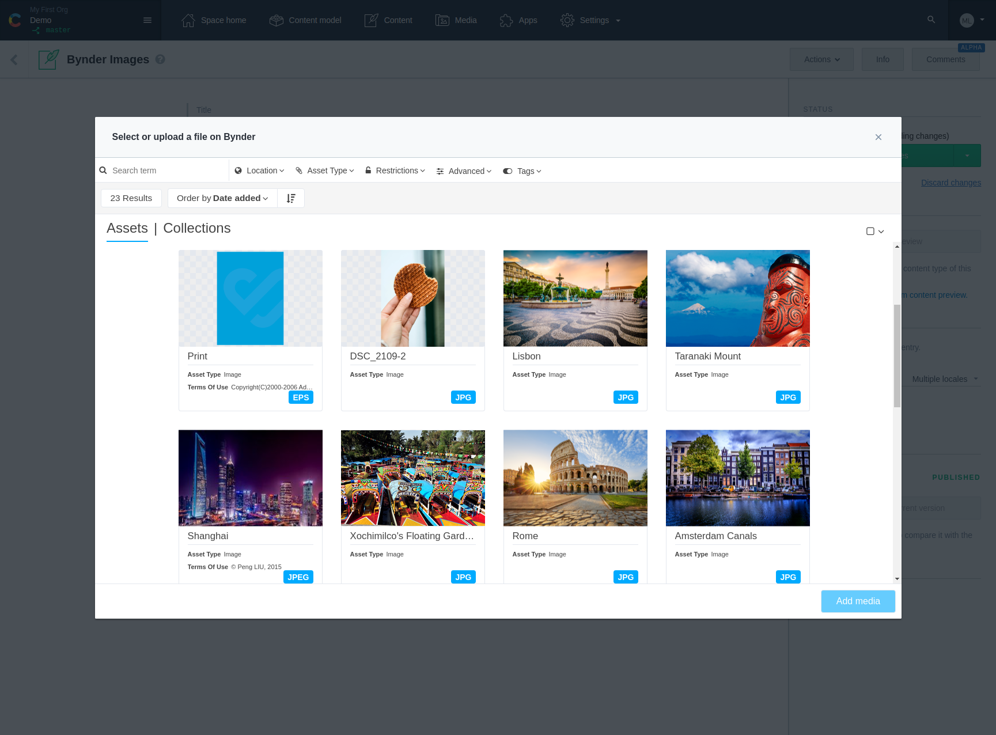This screenshot has height=735, width=996.
Task: Go to Media in navigation
Action: pos(456,20)
